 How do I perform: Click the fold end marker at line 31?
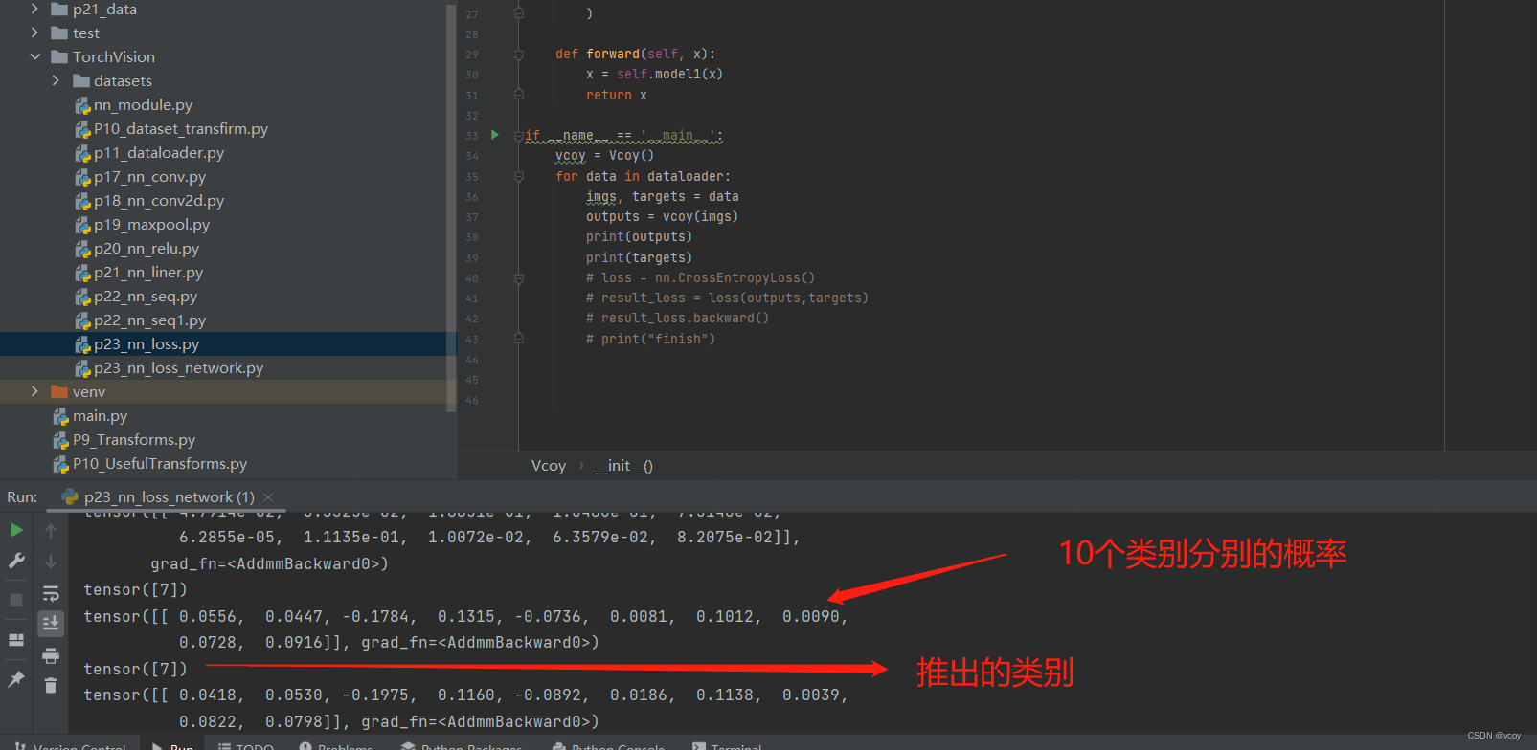(x=518, y=95)
